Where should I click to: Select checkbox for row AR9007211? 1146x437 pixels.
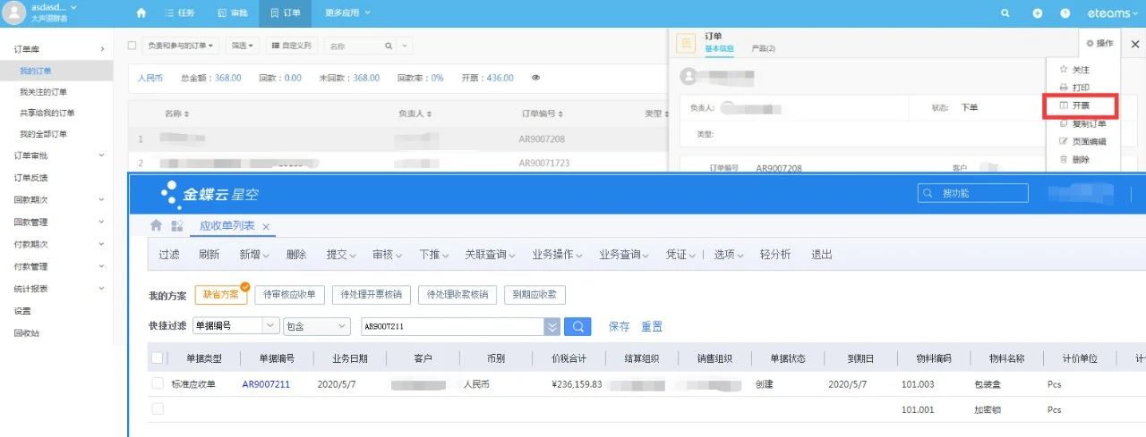(158, 384)
